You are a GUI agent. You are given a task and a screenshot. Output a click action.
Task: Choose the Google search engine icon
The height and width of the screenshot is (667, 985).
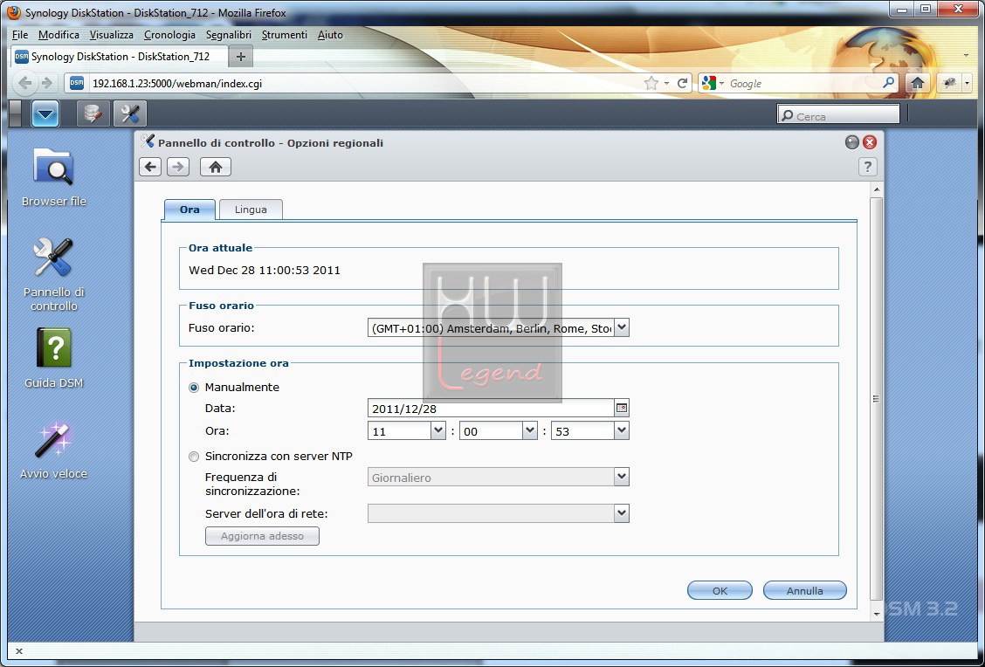[709, 83]
